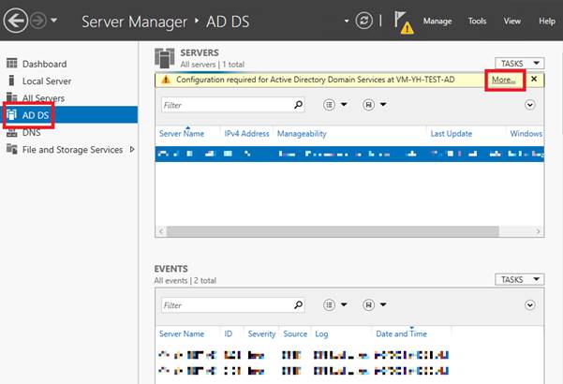This screenshot has height=384, width=563.
Task: Open the Events save query dropdown arrow
Action: pyautogui.click(x=383, y=304)
